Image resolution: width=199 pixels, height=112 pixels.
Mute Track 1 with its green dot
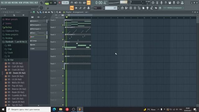click(x=63, y=25)
